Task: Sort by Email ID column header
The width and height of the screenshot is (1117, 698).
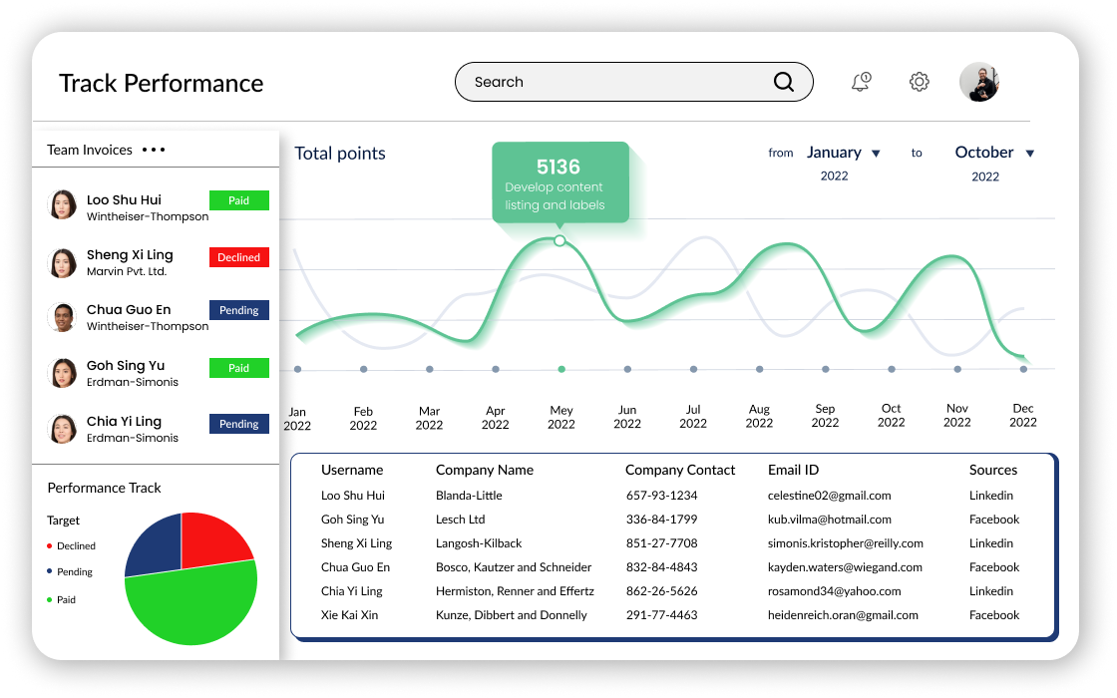Action: (x=794, y=470)
